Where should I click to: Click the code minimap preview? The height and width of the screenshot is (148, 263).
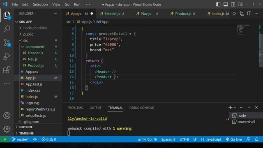pos(243,30)
